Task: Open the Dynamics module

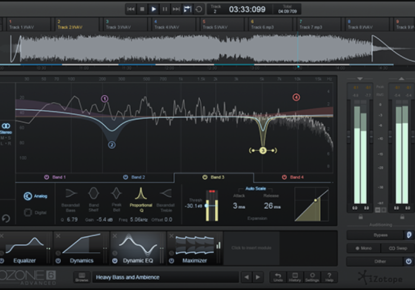Action: pos(81,248)
